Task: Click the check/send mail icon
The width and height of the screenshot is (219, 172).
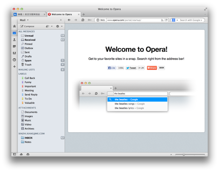Action: (x=47, y=26)
